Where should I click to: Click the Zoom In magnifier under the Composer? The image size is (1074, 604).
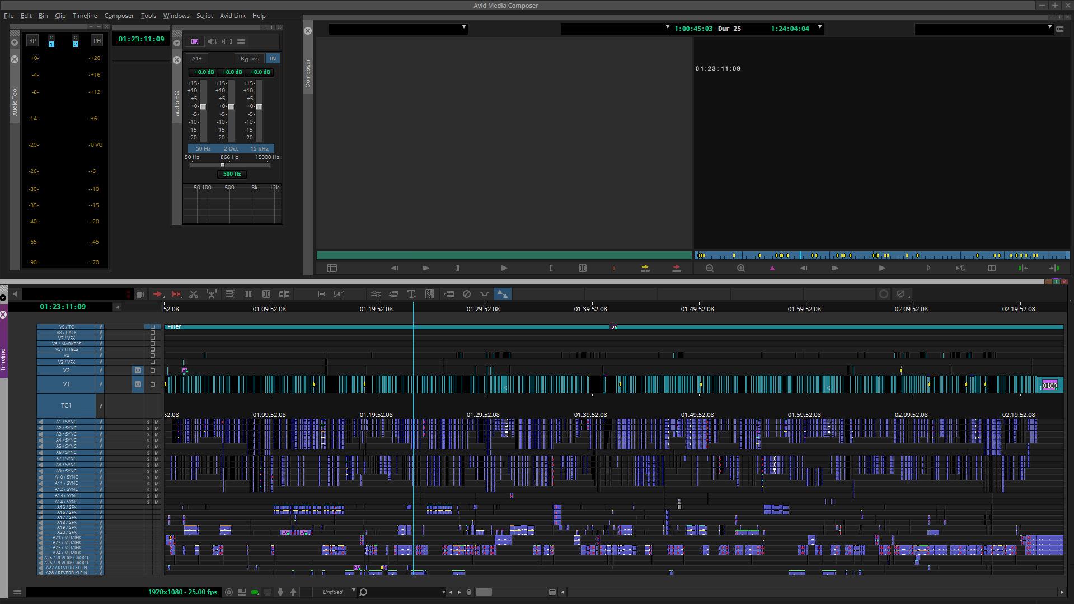(x=741, y=268)
